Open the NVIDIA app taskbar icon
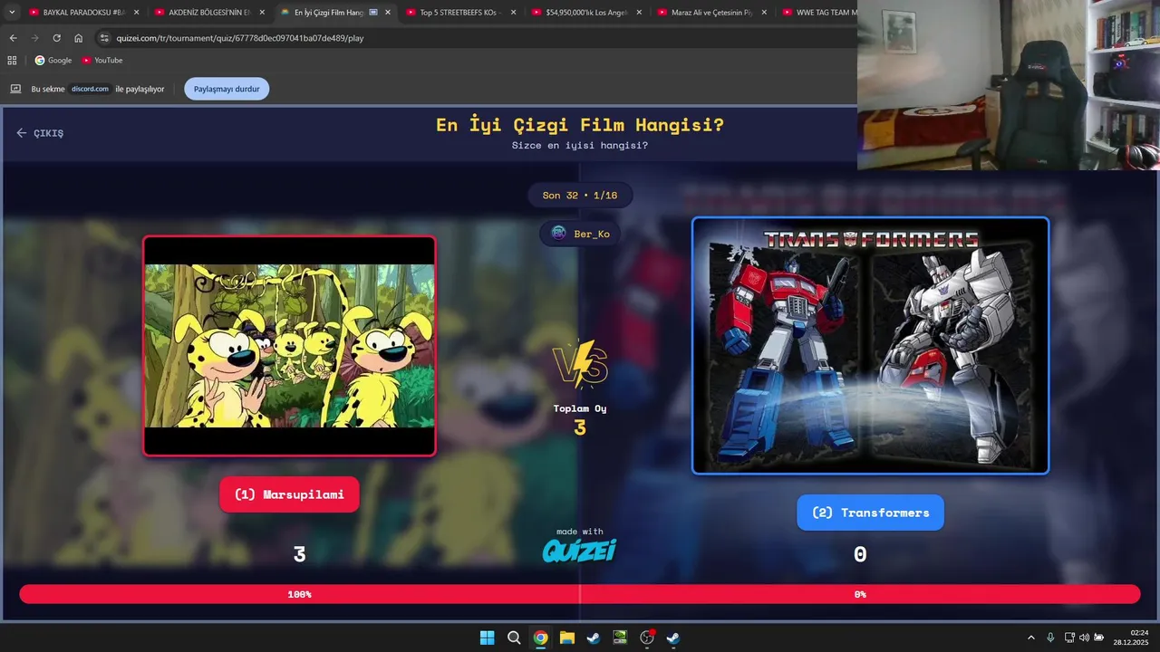This screenshot has width=1160, height=652. pyautogui.click(x=620, y=638)
